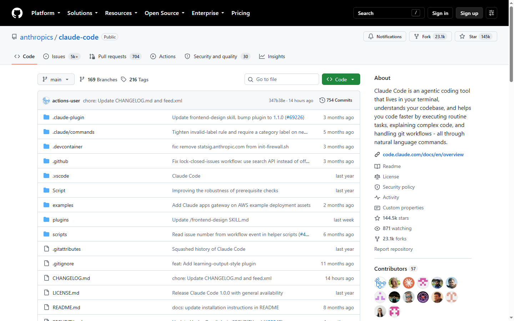Click the Sign up button

[x=469, y=13]
